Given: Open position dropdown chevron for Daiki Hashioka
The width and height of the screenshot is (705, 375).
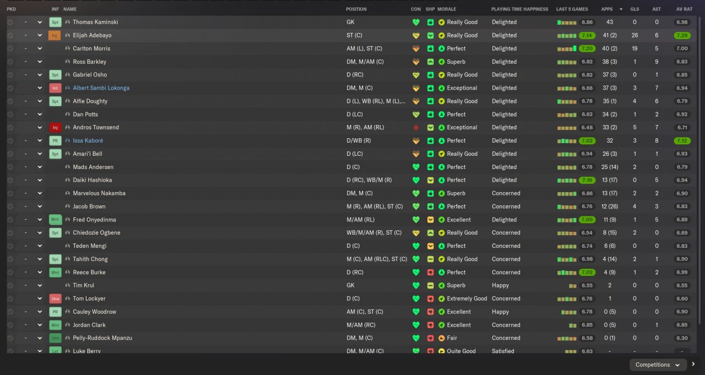Looking at the screenshot, I should coord(40,180).
